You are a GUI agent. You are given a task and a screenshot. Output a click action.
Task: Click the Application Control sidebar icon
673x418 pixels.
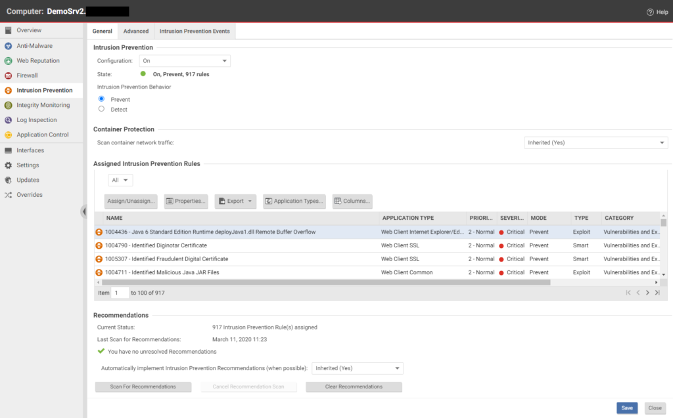tap(8, 135)
